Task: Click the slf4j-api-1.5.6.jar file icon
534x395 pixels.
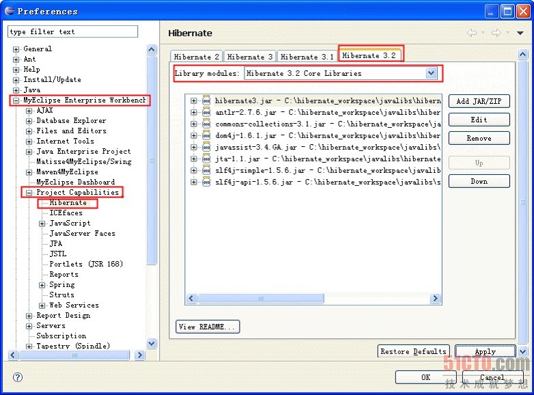Action: (x=206, y=182)
